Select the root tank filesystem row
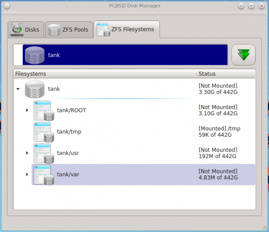 point(134,89)
